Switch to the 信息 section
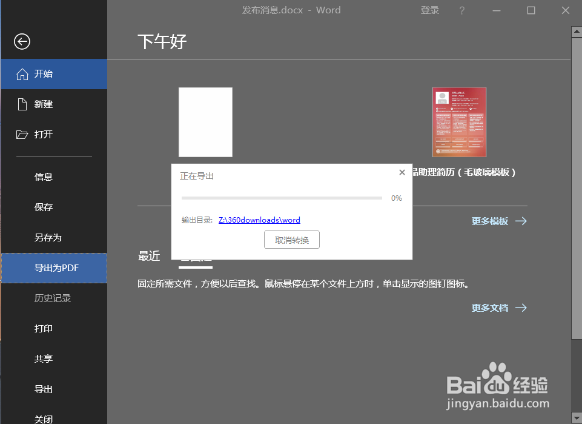This screenshot has height=424, width=582. [43, 177]
